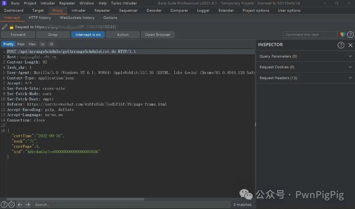Click the panel divider handle dots
This screenshot has height=209, width=355.
pos(255,124)
